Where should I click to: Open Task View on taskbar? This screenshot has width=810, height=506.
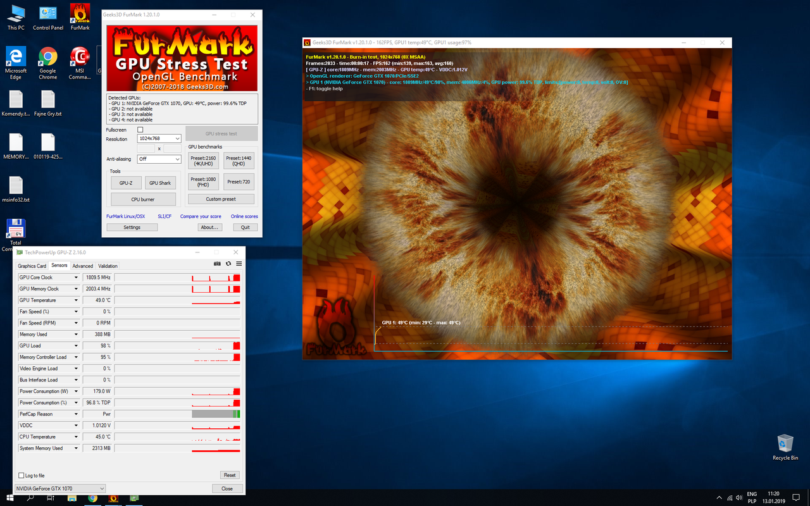51,498
